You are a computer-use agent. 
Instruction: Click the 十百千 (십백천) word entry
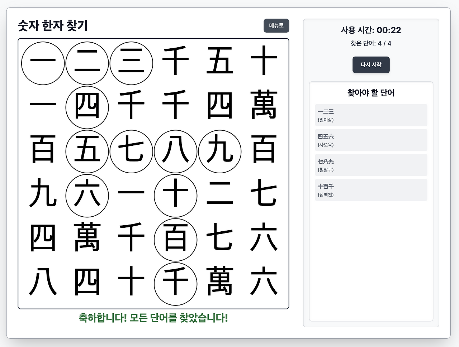371,190
